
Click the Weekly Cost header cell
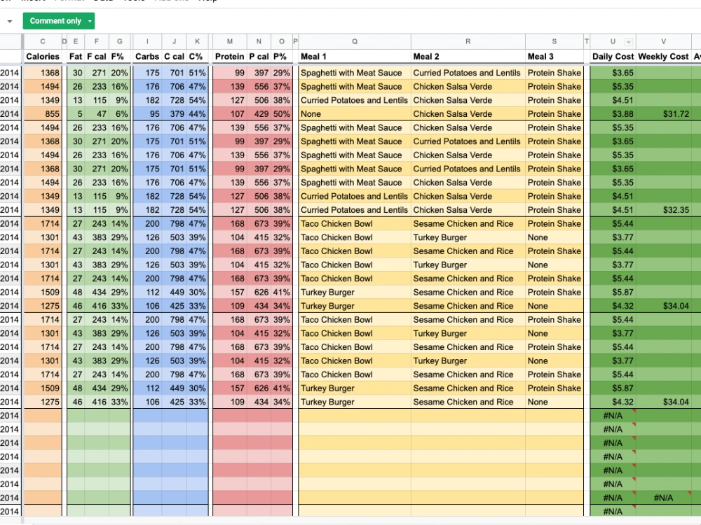pos(663,56)
